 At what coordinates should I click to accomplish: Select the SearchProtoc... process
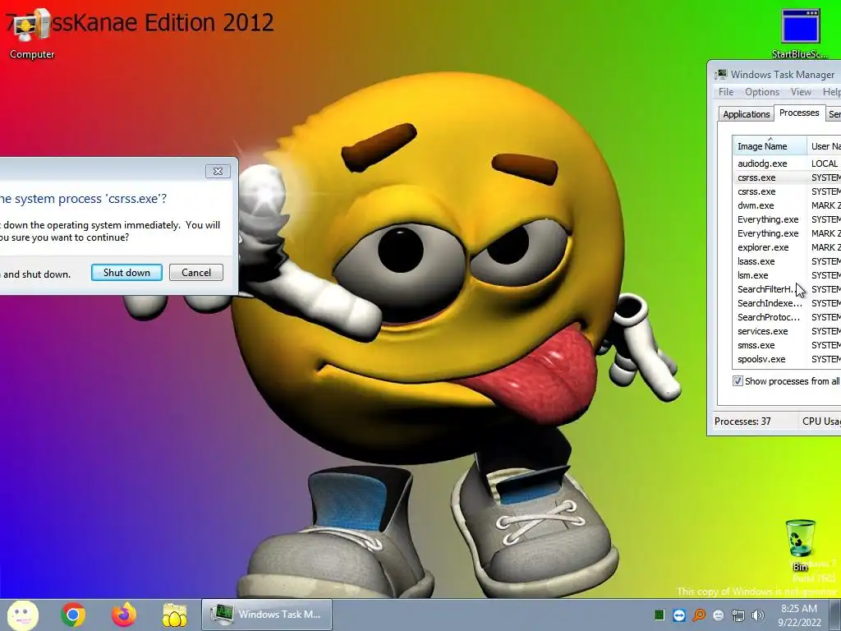click(x=787, y=316)
